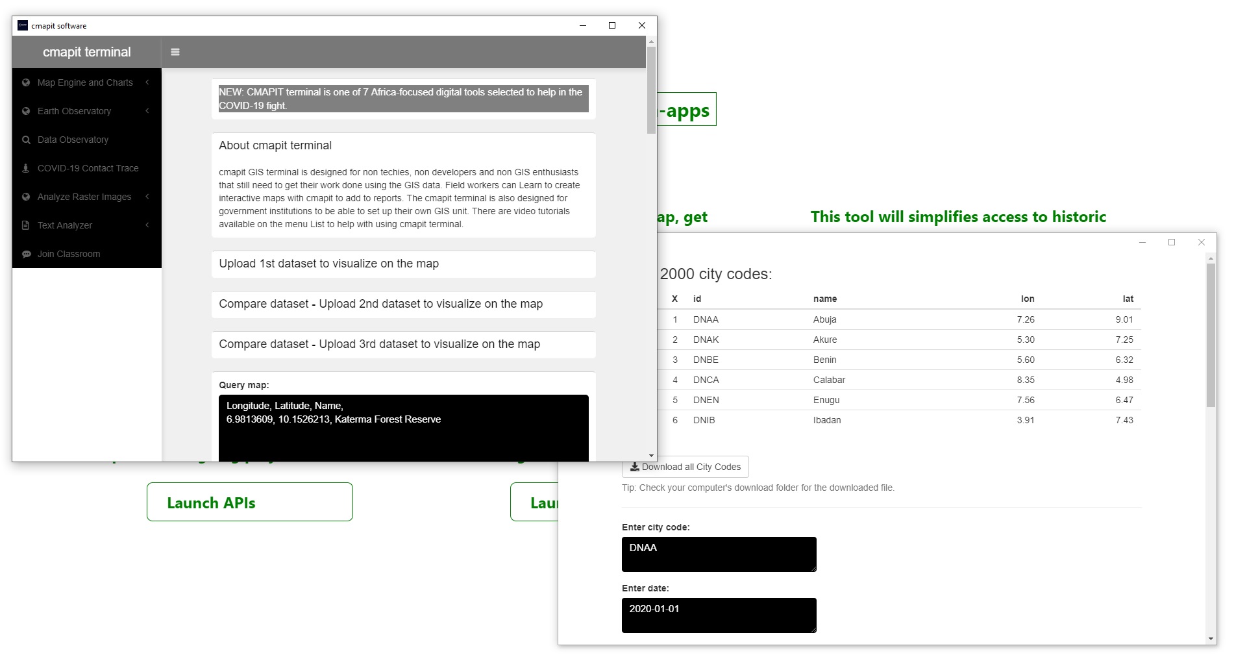The image size is (1234, 655).
Task: Click the DNIB cell in city codes table
Action: tap(704, 420)
